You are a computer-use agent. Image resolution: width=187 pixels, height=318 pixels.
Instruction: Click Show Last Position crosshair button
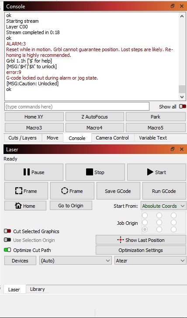pyautogui.click(x=141, y=240)
